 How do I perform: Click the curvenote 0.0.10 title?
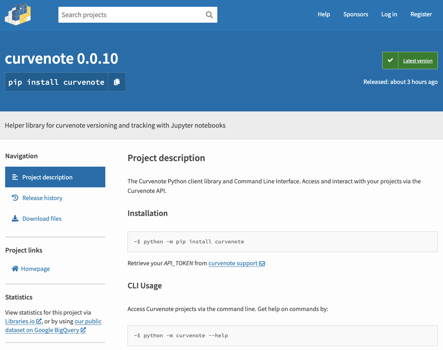point(61,58)
